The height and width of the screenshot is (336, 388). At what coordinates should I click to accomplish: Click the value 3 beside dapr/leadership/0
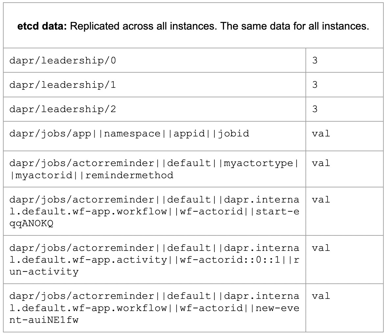click(x=315, y=61)
